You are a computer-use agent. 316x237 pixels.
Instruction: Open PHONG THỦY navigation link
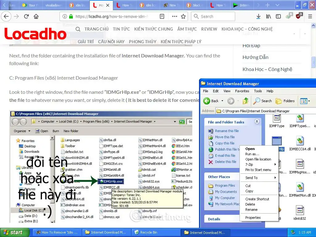pyautogui.click(x=143, y=42)
